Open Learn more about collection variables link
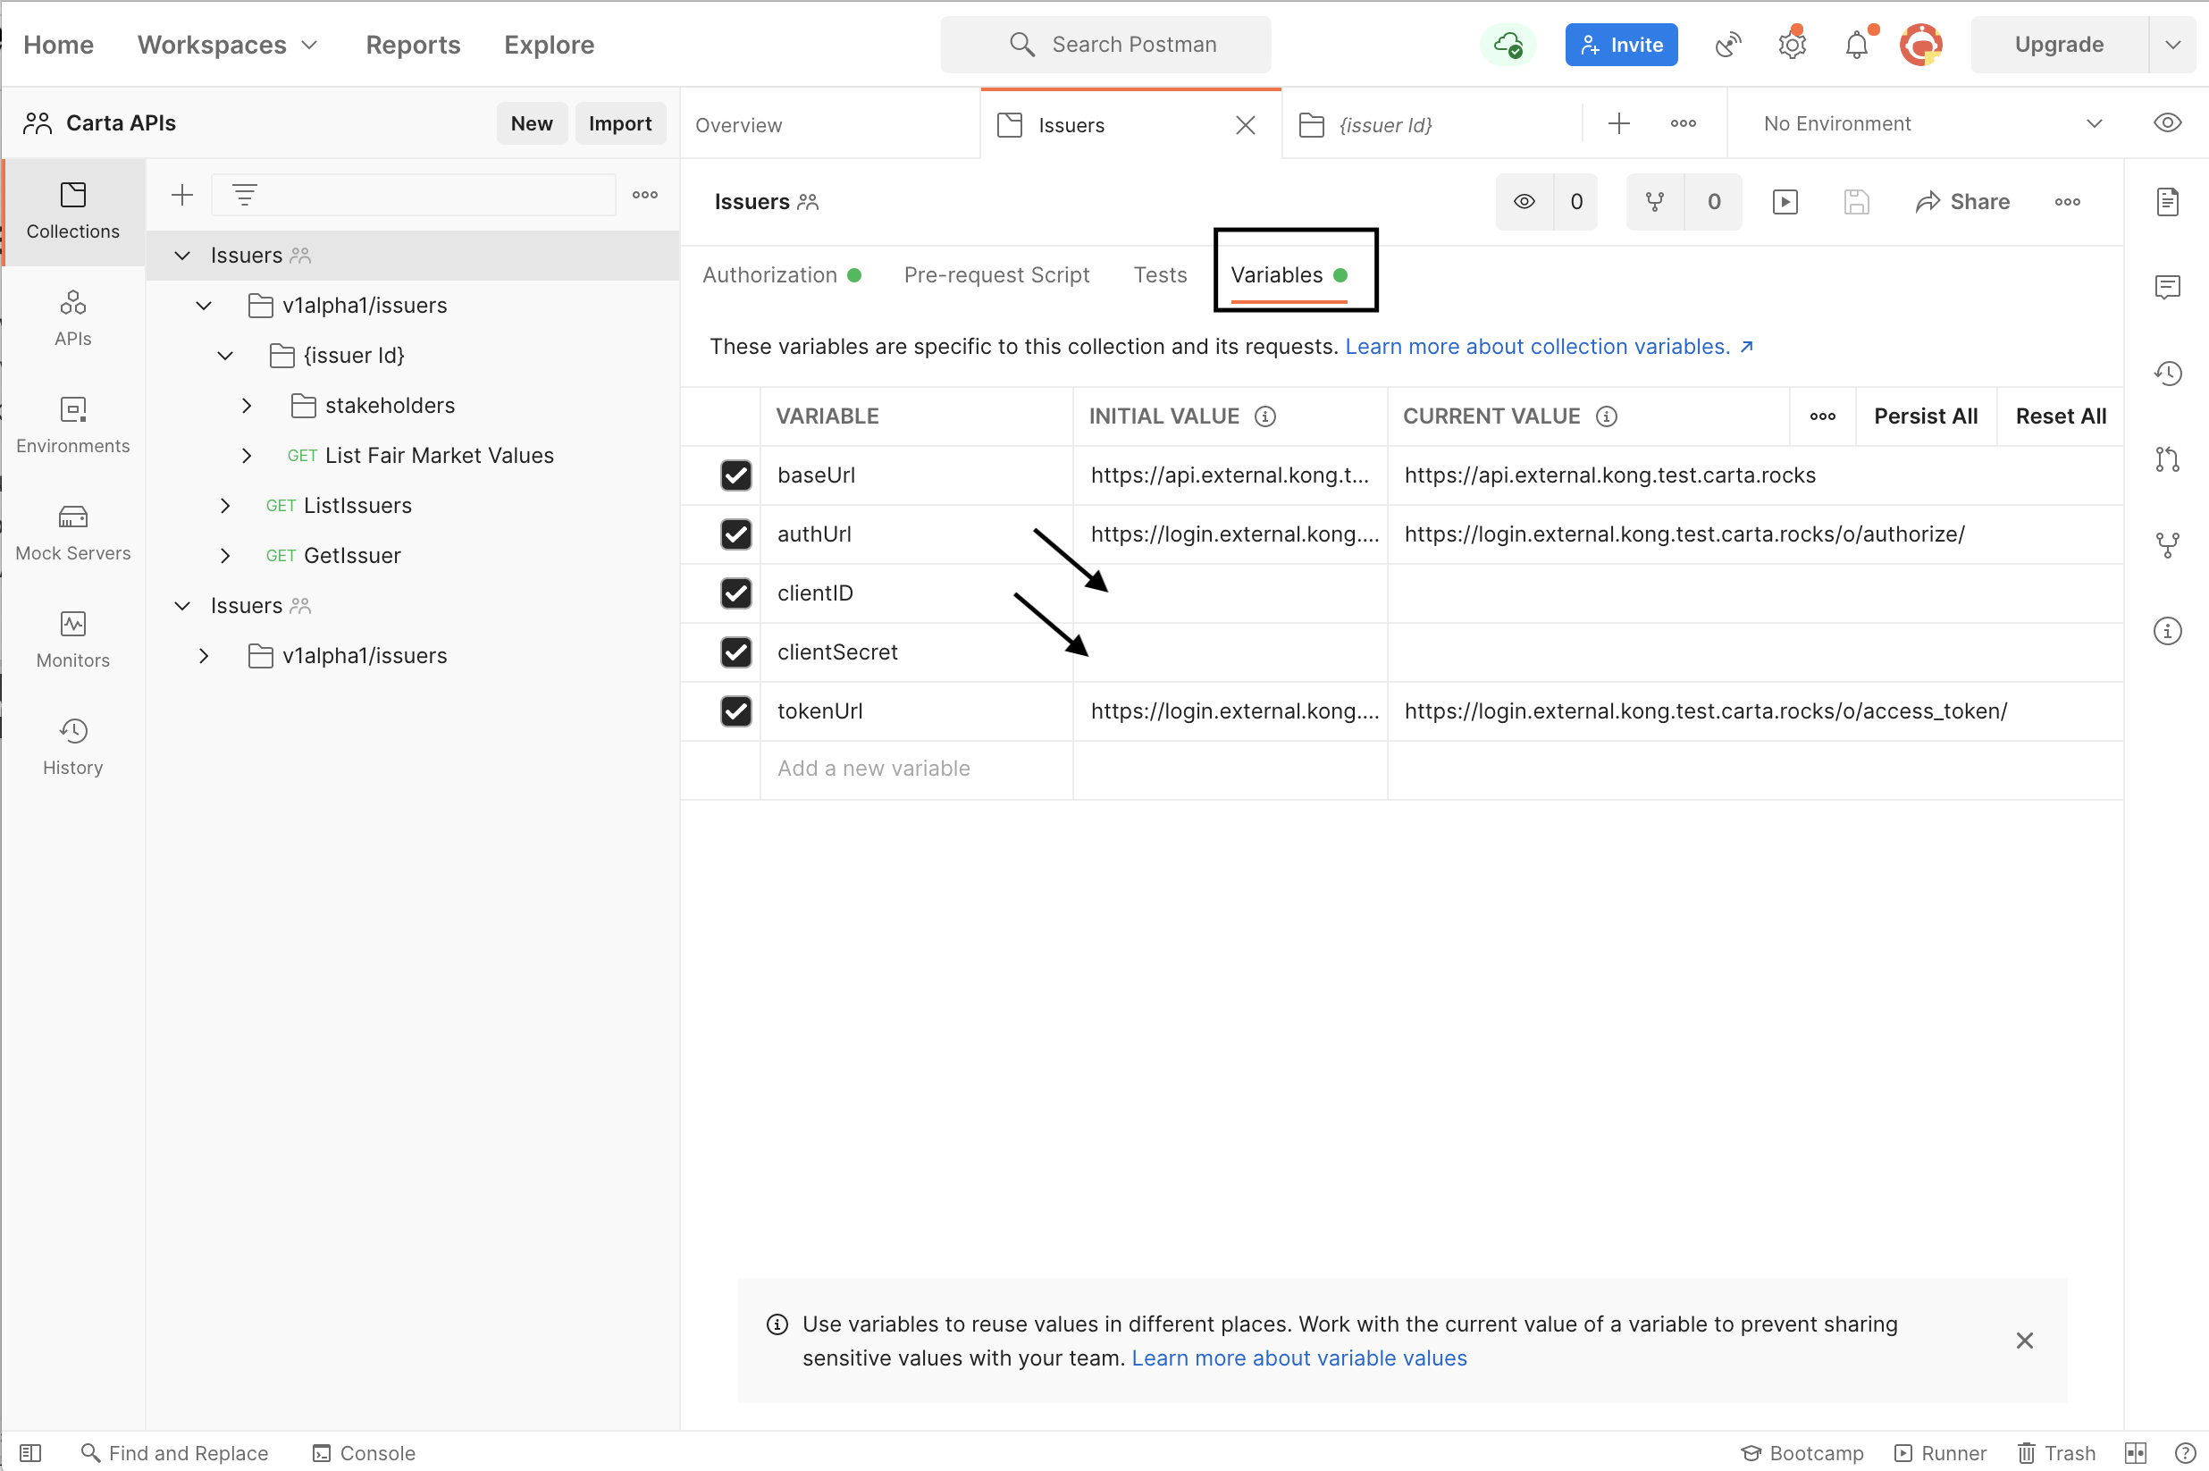Screen dimensions: 2209x1471 (1550, 346)
